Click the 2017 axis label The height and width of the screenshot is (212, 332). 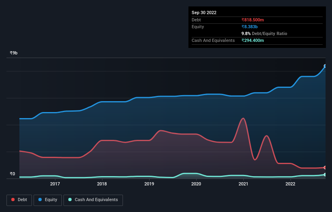point(55,184)
